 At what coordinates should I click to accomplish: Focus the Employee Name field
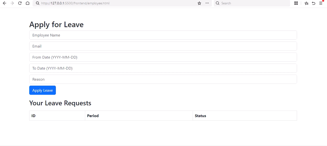coord(163,35)
